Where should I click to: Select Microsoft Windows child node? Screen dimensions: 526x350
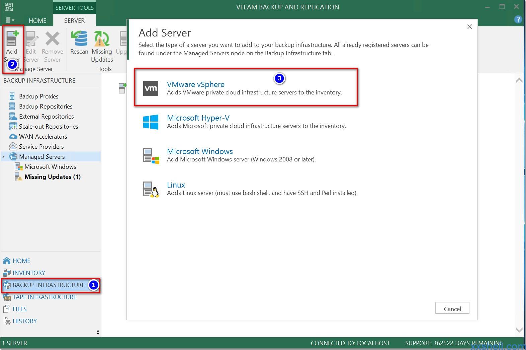pyautogui.click(x=50, y=166)
